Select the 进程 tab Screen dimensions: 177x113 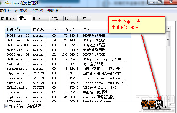[24, 18]
